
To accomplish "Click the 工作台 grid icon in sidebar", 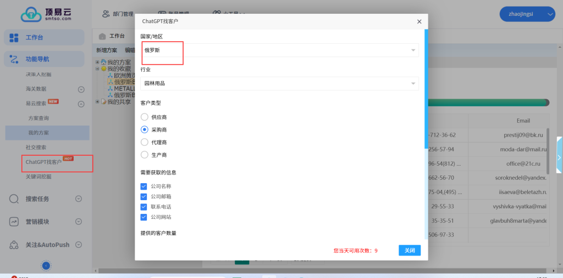I will [x=14, y=37].
